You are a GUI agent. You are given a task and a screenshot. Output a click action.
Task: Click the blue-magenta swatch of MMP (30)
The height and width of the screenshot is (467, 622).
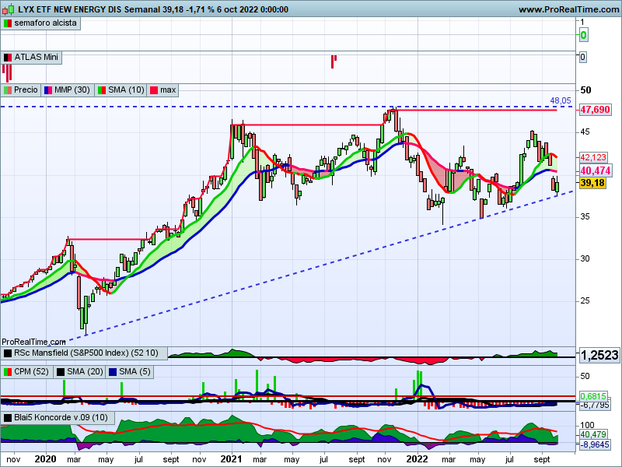click(48, 90)
